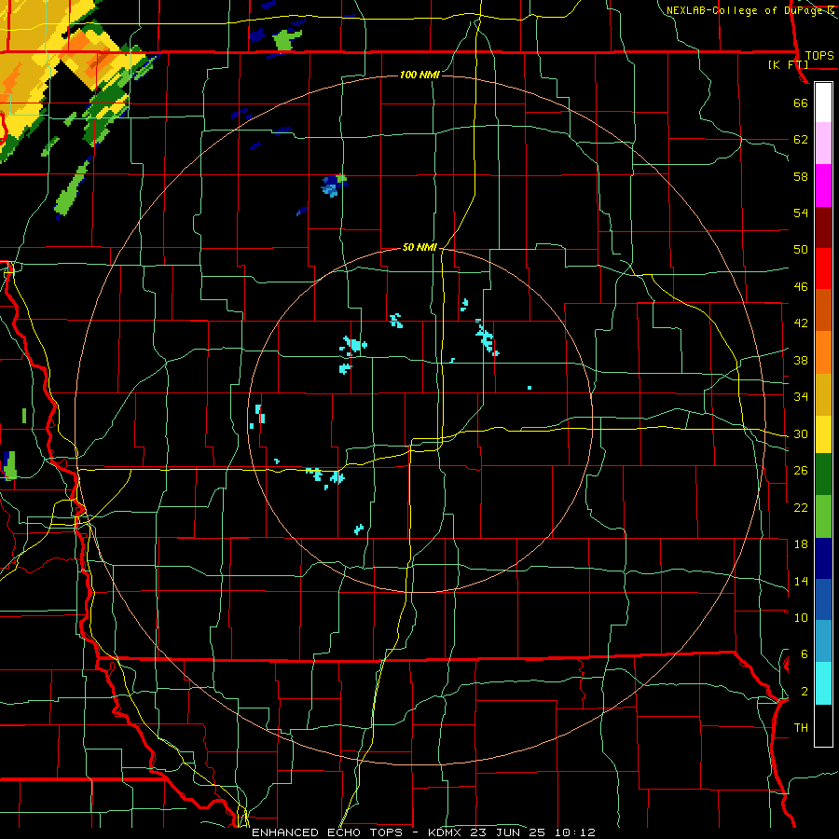Viewport: 839px width, 839px height.
Task: Click the '50' legend value
Action: tap(801, 250)
